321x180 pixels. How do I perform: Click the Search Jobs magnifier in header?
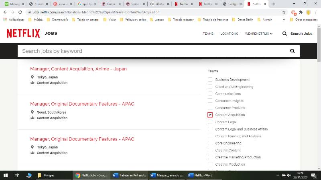(x=285, y=34)
